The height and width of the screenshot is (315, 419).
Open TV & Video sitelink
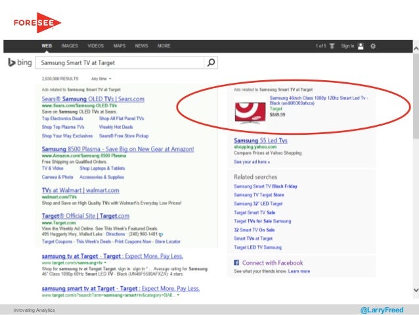pos(53,168)
